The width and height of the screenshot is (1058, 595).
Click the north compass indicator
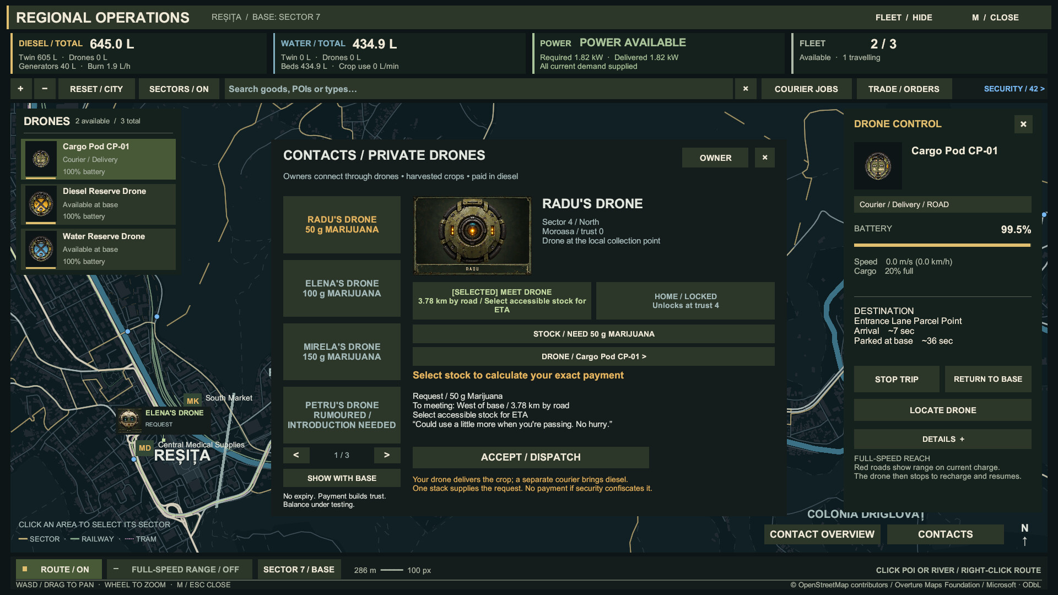(1024, 534)
